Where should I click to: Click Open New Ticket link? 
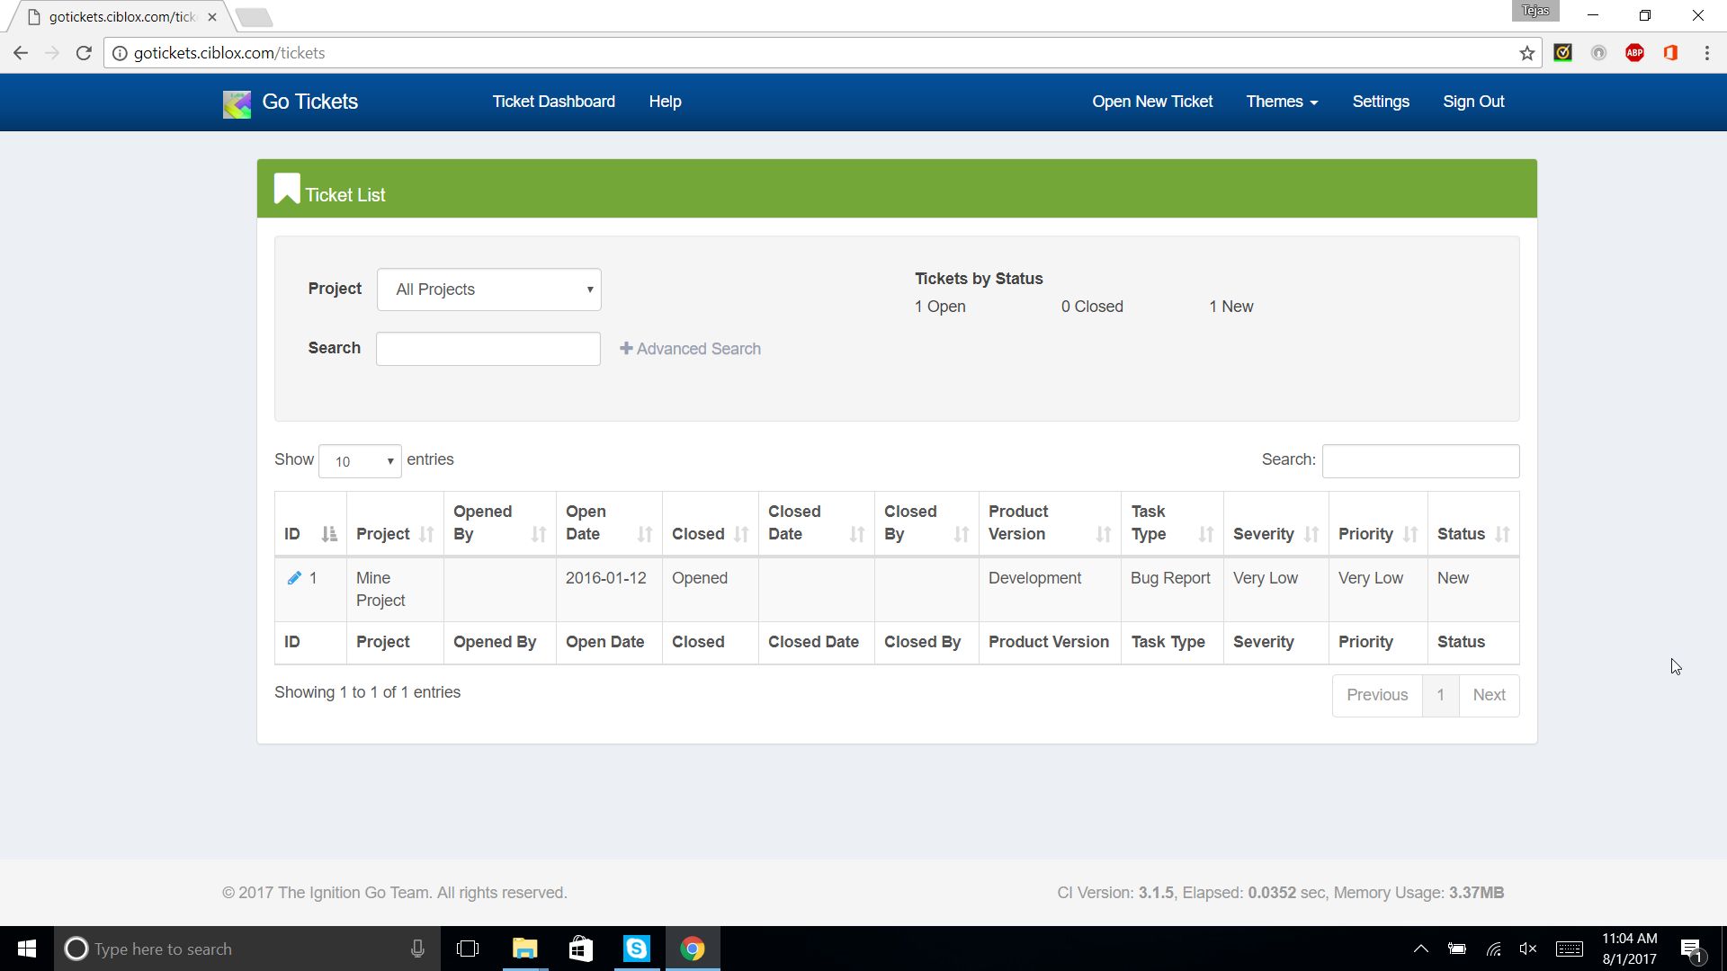[1151, 102]
